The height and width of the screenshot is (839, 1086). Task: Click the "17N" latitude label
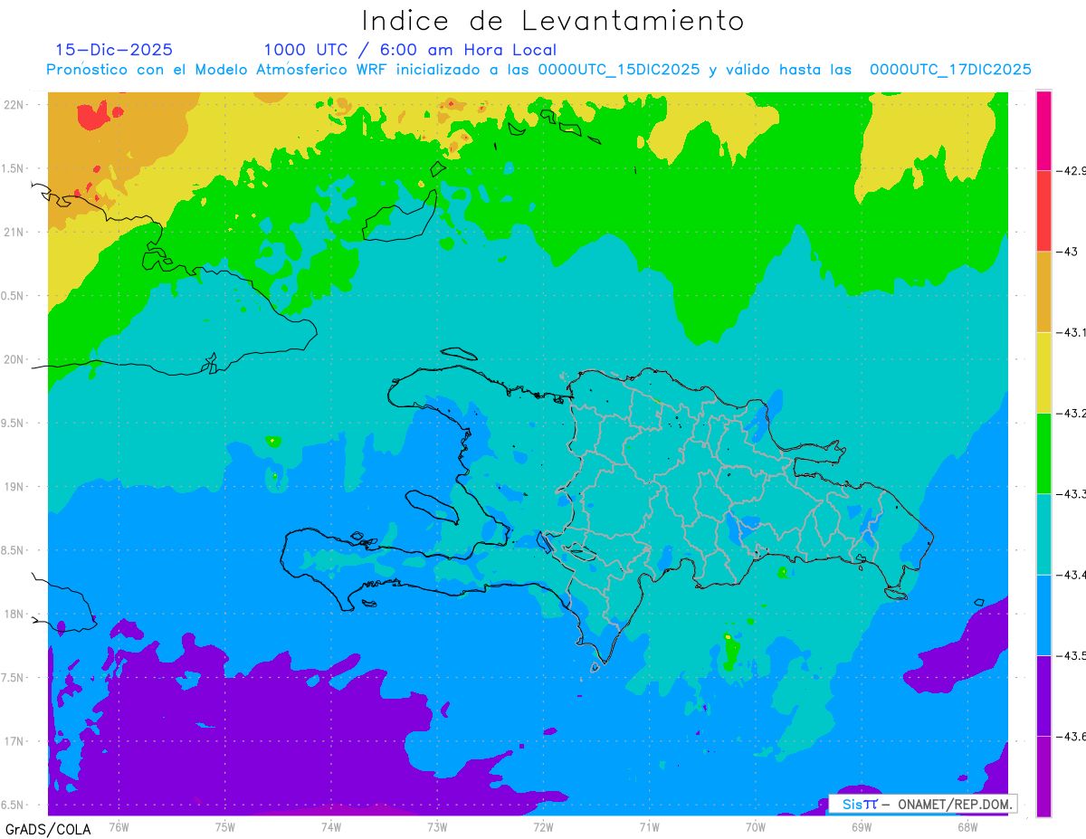pyautogui.click(x=15, y=741)
